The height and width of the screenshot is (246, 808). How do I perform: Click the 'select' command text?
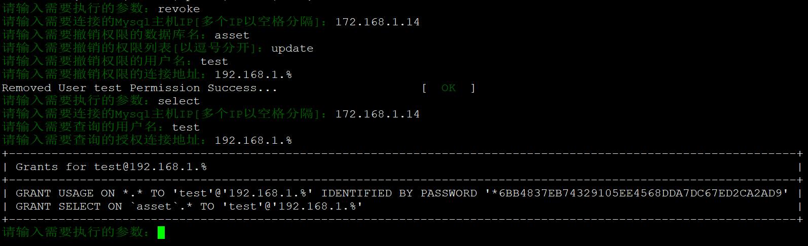pyautogui.click(x=179, y=101)
